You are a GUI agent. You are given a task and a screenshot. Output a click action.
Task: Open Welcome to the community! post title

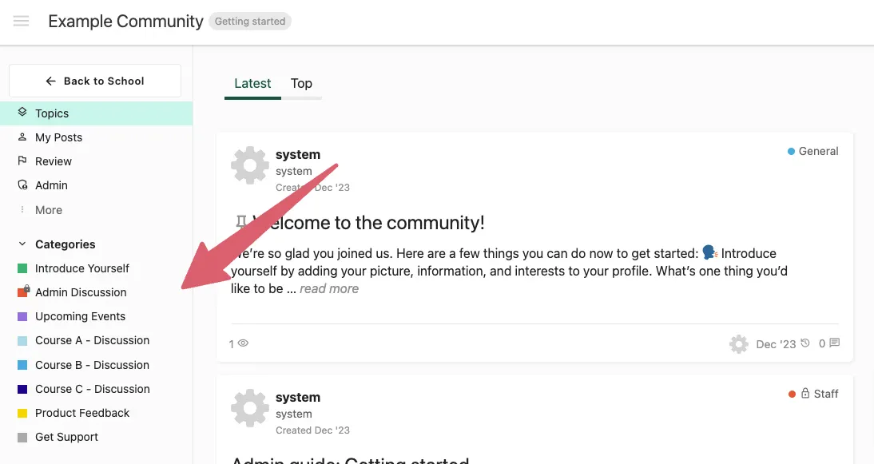(368, 223)
